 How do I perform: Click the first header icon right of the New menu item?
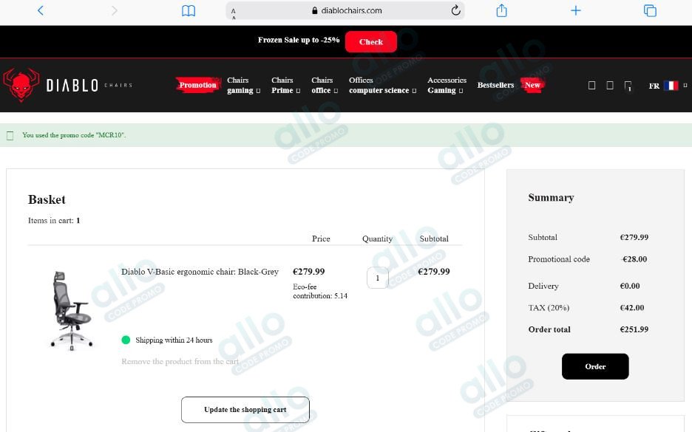point(591,85)
